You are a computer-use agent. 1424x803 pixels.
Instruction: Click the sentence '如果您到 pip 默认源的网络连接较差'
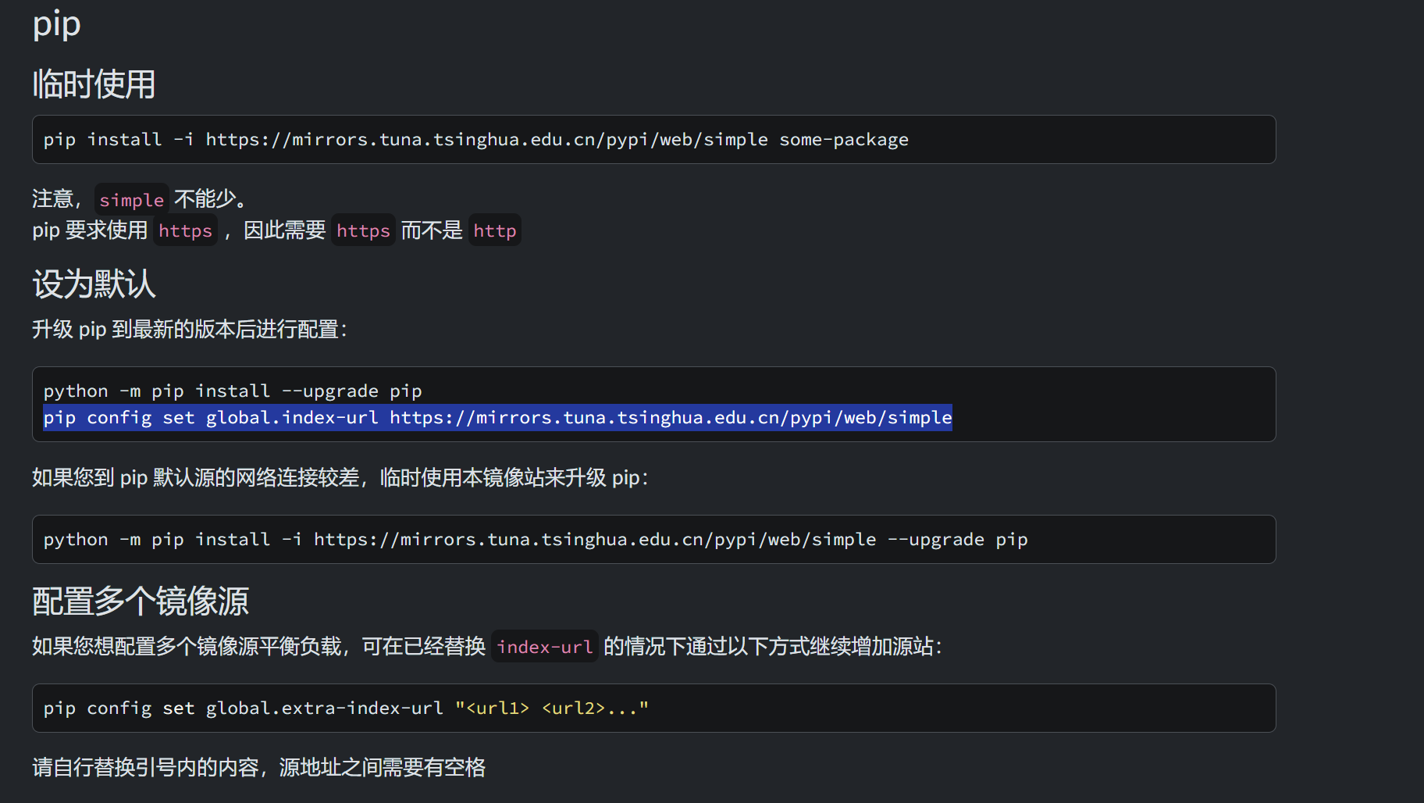(196, 478)
